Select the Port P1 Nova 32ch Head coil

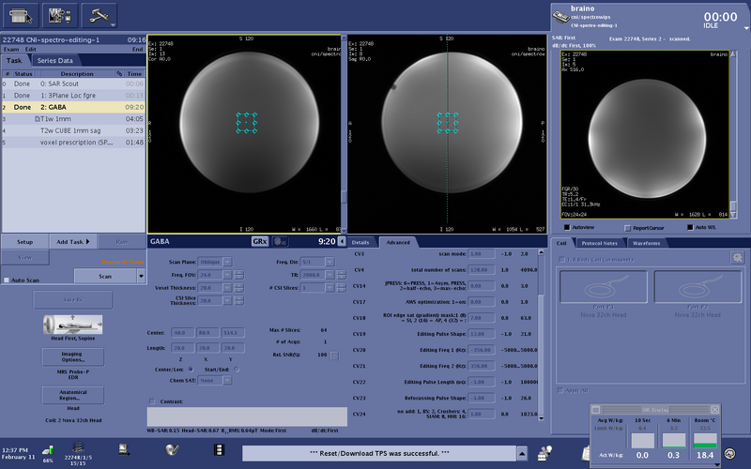tap(603, 287)
